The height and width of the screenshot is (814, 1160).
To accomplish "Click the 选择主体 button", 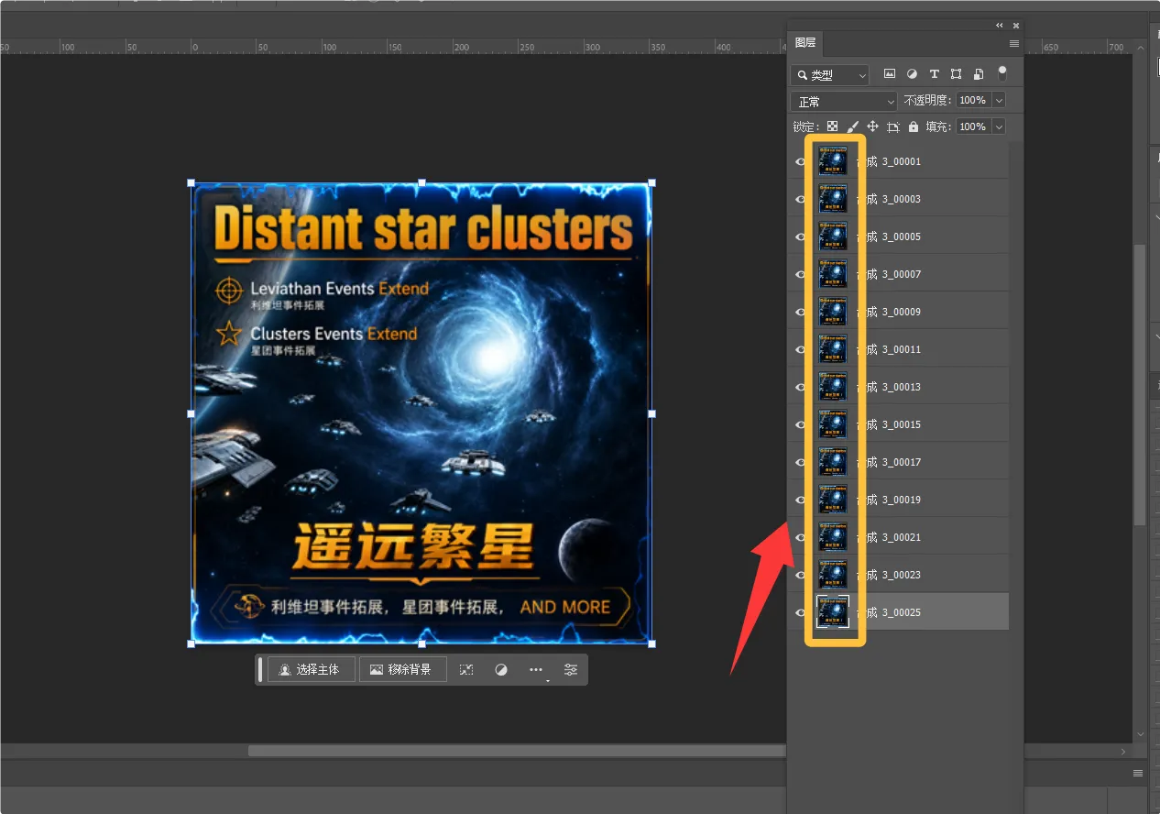I will coord(312,669).
